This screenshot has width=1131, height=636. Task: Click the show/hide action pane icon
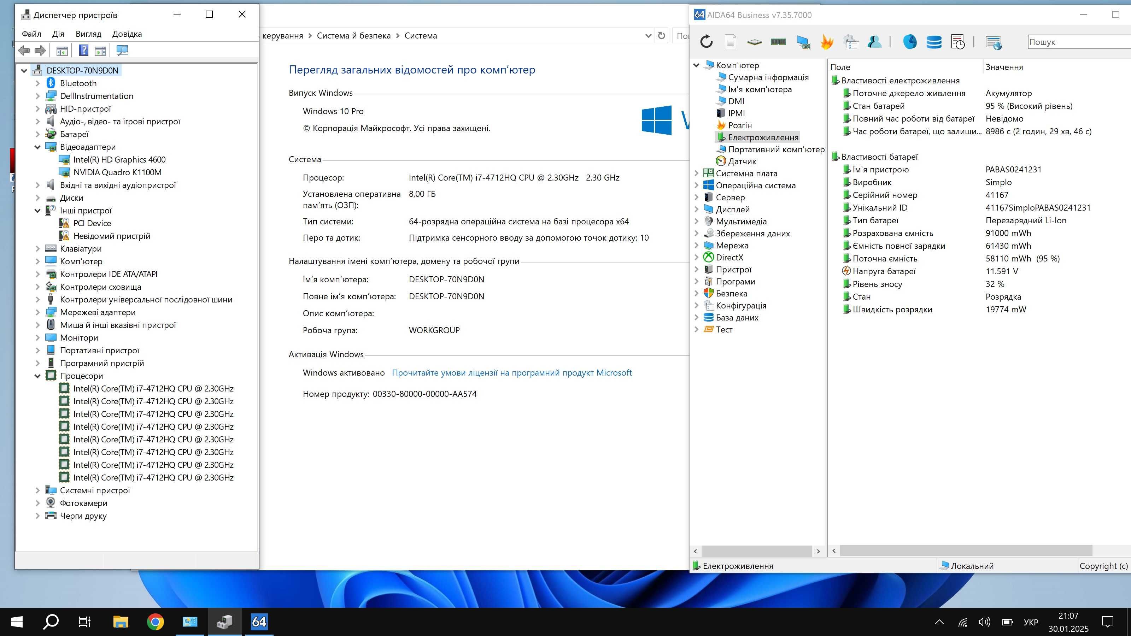100,51
